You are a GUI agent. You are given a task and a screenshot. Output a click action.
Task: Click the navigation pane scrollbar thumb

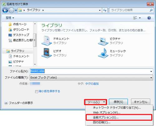(35, 40)
